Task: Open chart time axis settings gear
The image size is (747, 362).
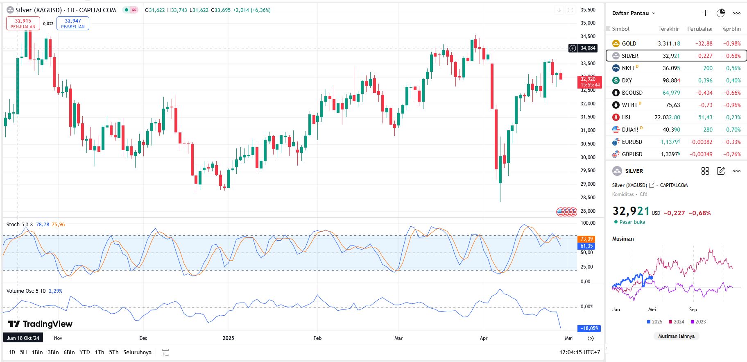Action: click(591, 338)
